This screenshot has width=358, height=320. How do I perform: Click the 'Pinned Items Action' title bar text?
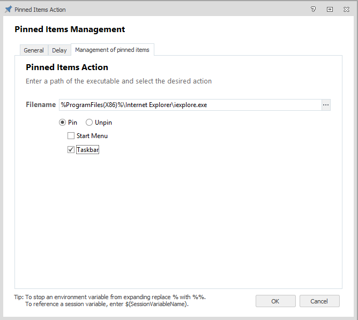pos(40,10)
